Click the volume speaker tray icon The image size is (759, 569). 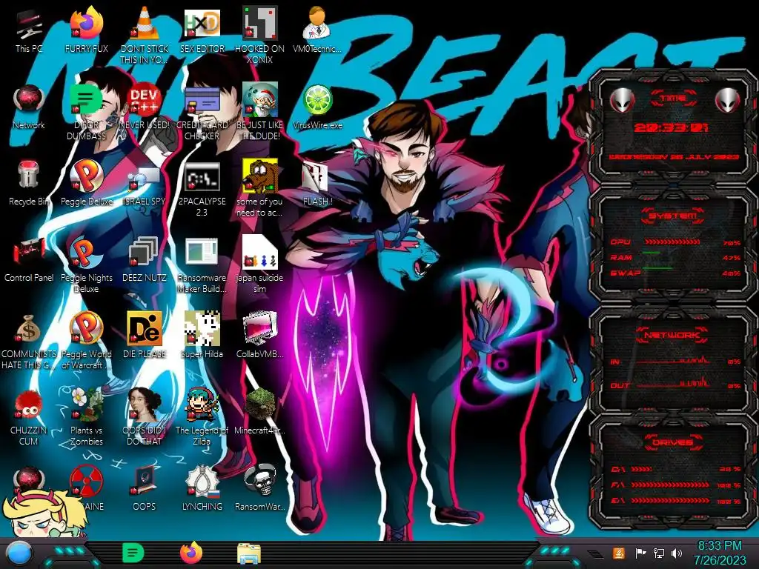pyautogui.click(x=676, y=553)
